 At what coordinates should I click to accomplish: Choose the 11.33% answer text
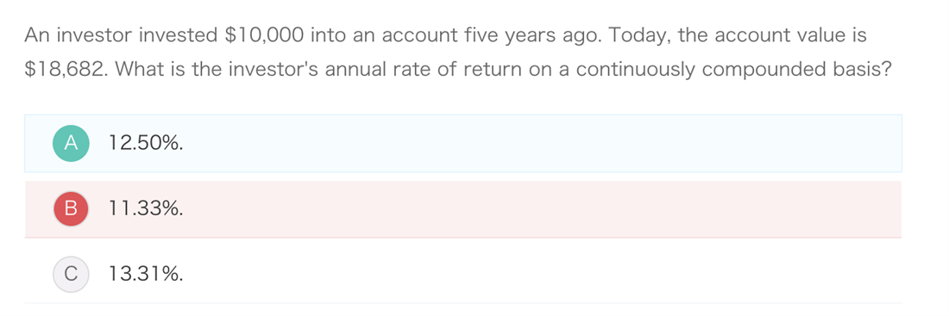click(146, 208)
